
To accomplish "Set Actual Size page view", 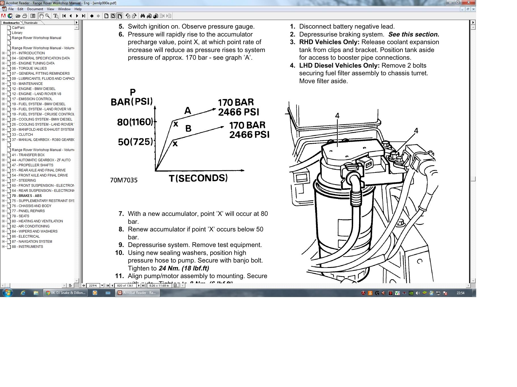I will click(x=106, y=16).
